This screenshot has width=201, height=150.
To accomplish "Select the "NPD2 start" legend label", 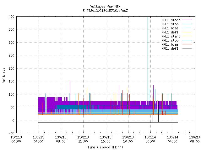I will click(x=171, y=20).
